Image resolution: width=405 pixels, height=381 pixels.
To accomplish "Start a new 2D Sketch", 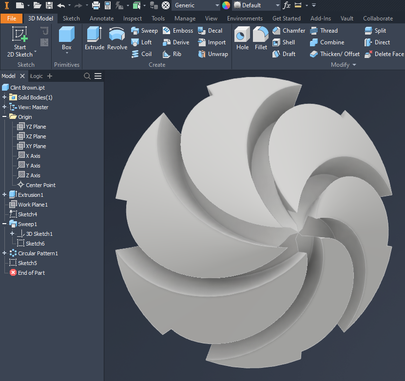I will (x=20, y=42).
